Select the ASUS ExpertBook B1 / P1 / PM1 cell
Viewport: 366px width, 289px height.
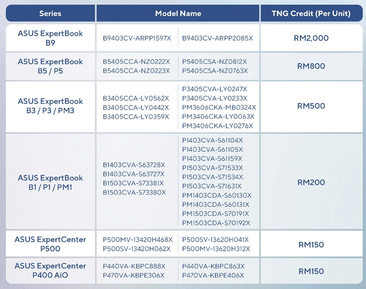[x=50, y=182]
